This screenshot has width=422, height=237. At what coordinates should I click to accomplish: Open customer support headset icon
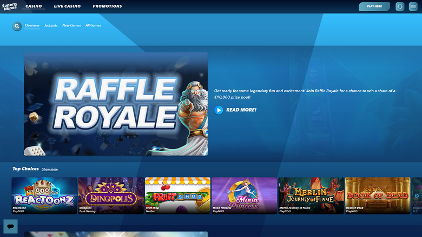tap(400, 6)
